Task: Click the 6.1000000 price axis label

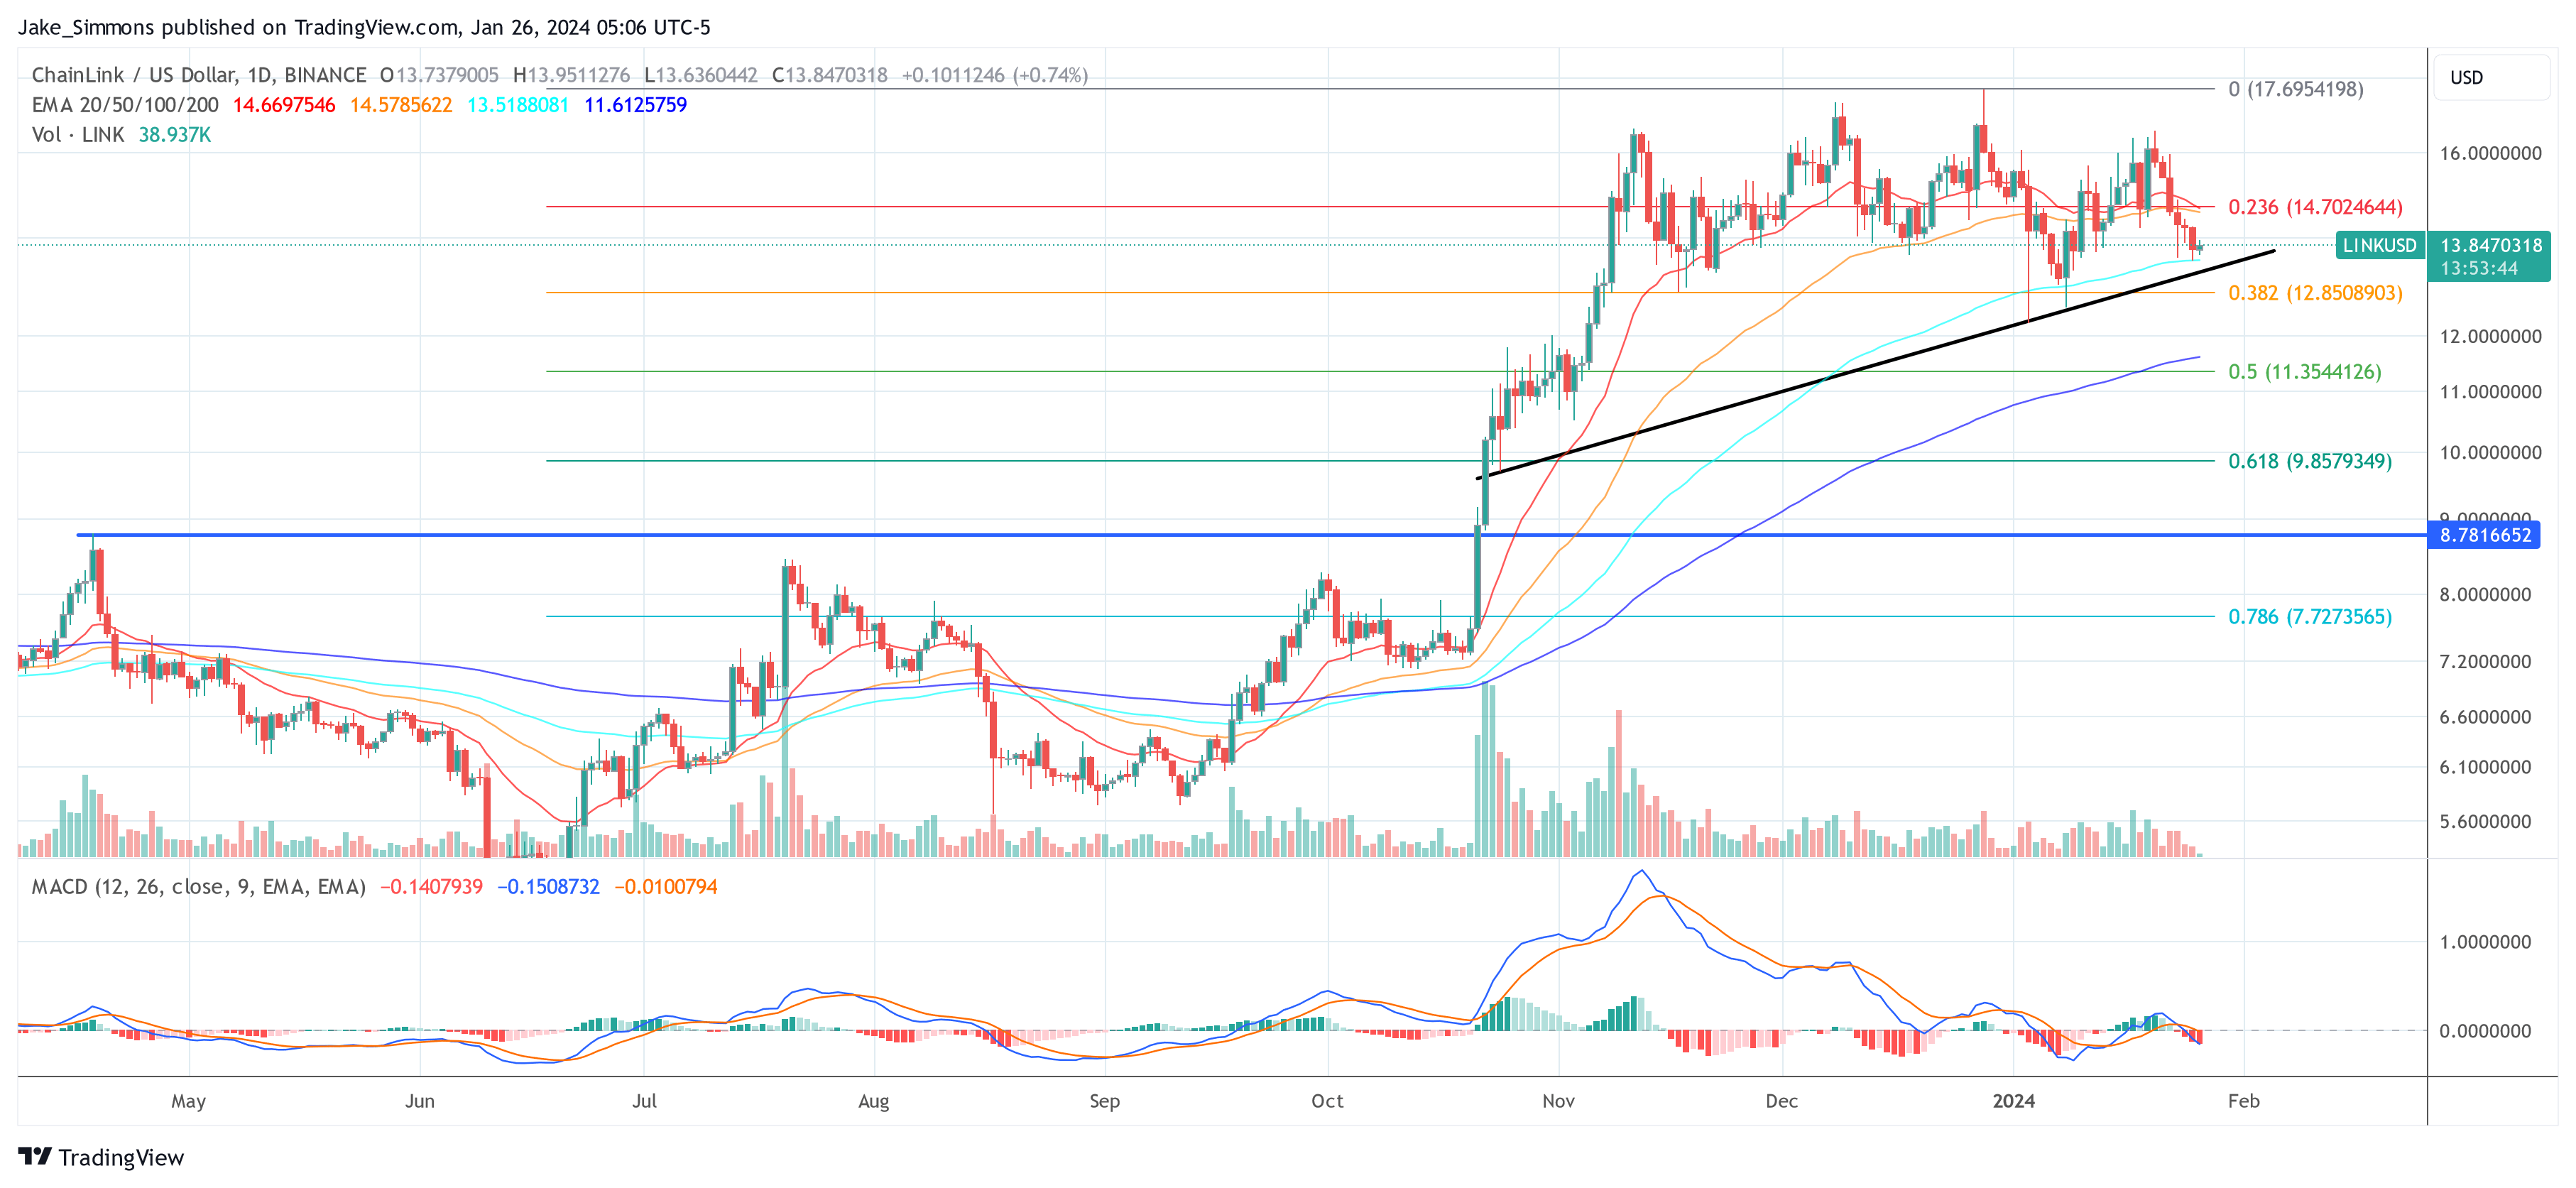Action: tap(2486, 768)
